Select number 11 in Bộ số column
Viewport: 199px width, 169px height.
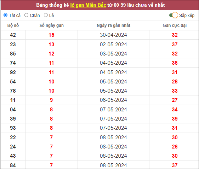coord(13,100)
